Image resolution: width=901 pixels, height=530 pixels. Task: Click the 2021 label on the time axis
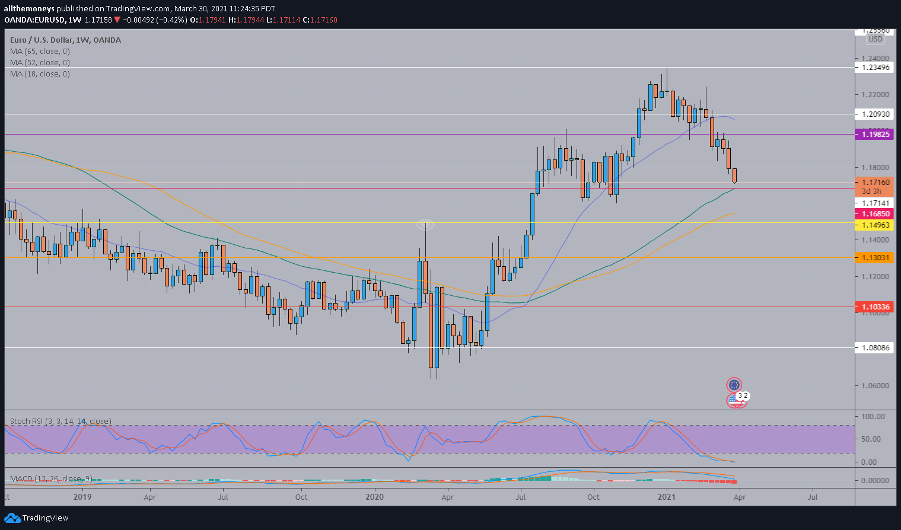667,497
